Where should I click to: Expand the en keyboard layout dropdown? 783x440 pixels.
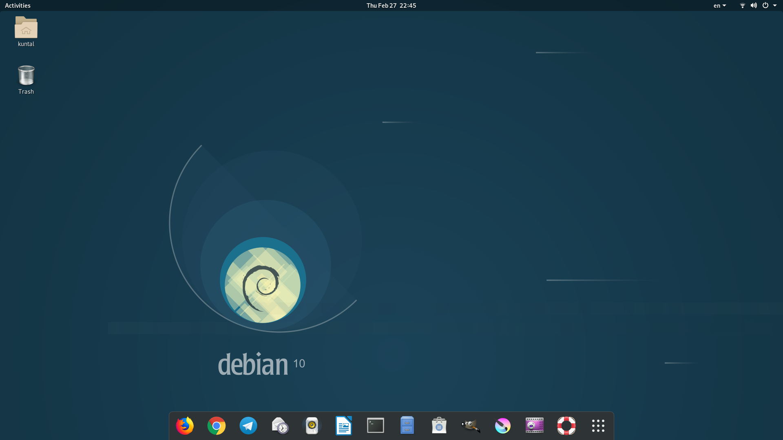point(719,5)
